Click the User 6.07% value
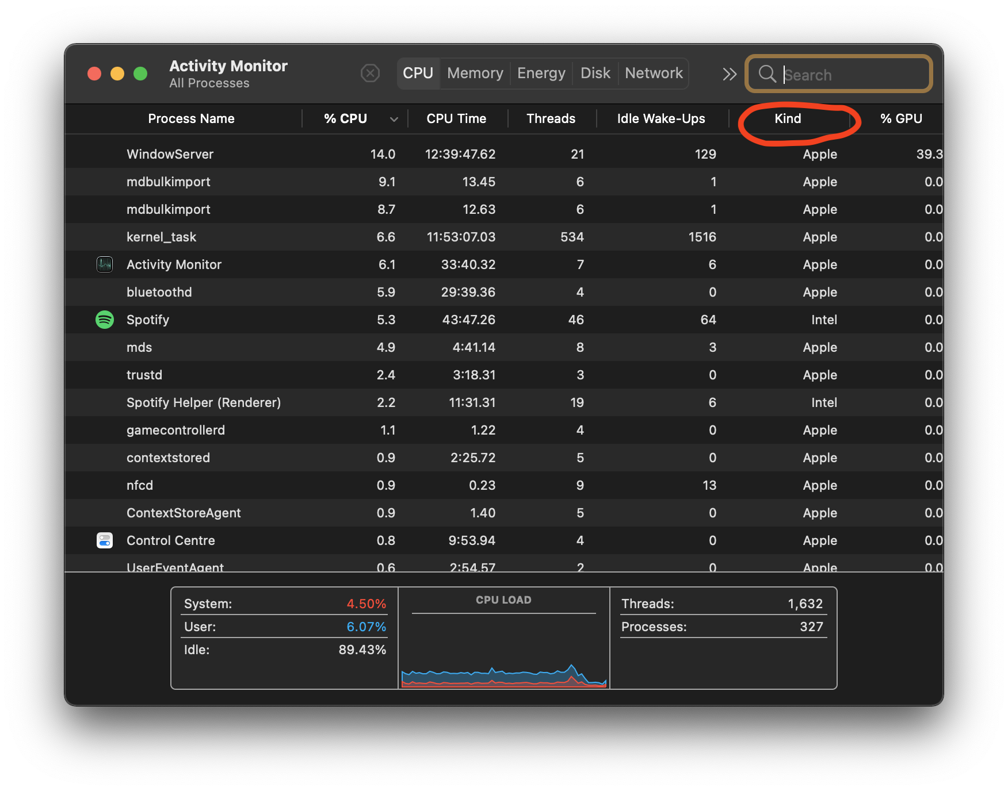This screenshot has height=791, width=1008. pos(366,627)
